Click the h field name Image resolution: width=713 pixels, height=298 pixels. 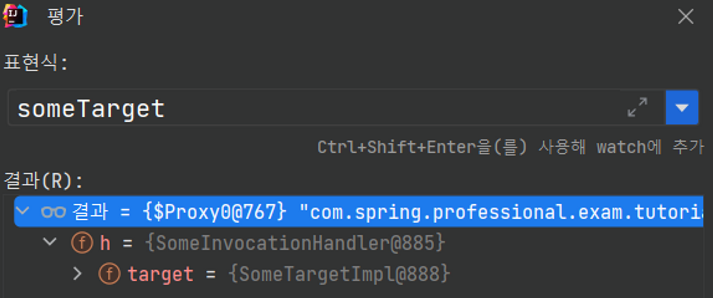tap(105, 243)
